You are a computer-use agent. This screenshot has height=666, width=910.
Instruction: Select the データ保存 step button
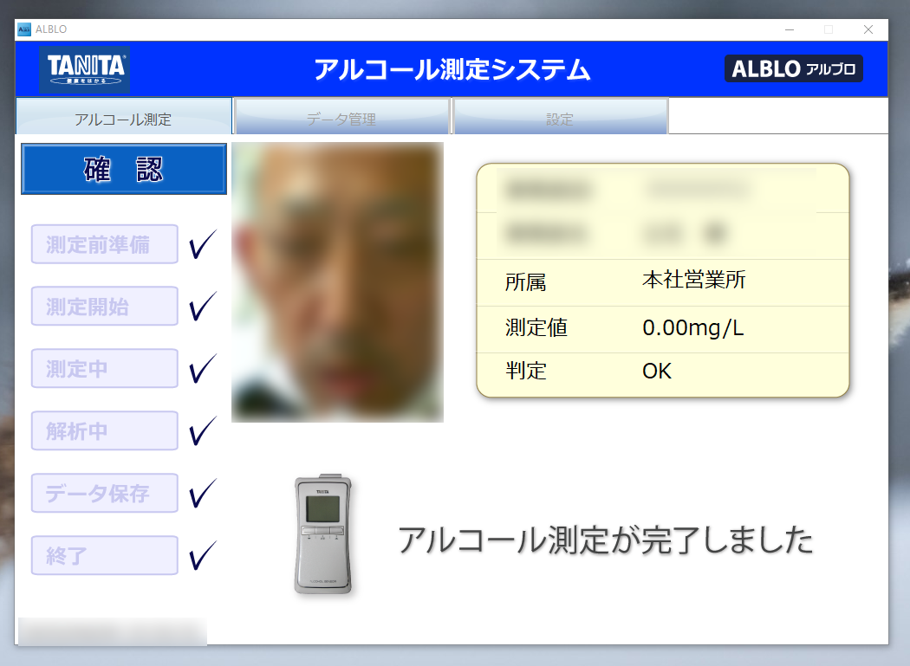(104, 493)
